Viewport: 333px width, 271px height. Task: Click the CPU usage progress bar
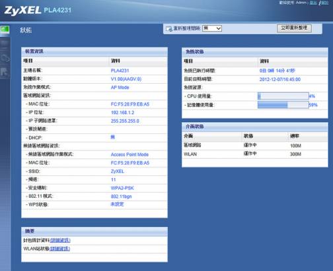pos(283,96)
